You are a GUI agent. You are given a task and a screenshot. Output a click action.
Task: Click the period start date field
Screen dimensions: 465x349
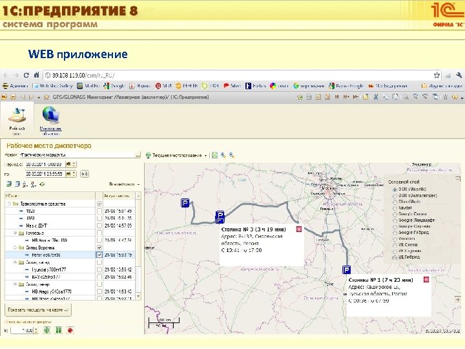click(45, 164)
